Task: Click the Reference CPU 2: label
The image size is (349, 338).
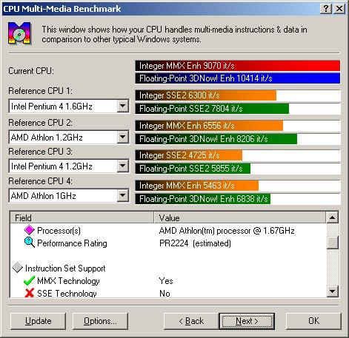Action: 41,122
